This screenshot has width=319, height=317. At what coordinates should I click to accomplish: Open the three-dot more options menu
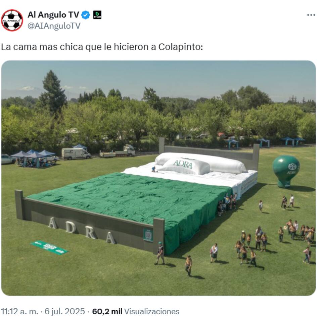(x=311, y=15)
